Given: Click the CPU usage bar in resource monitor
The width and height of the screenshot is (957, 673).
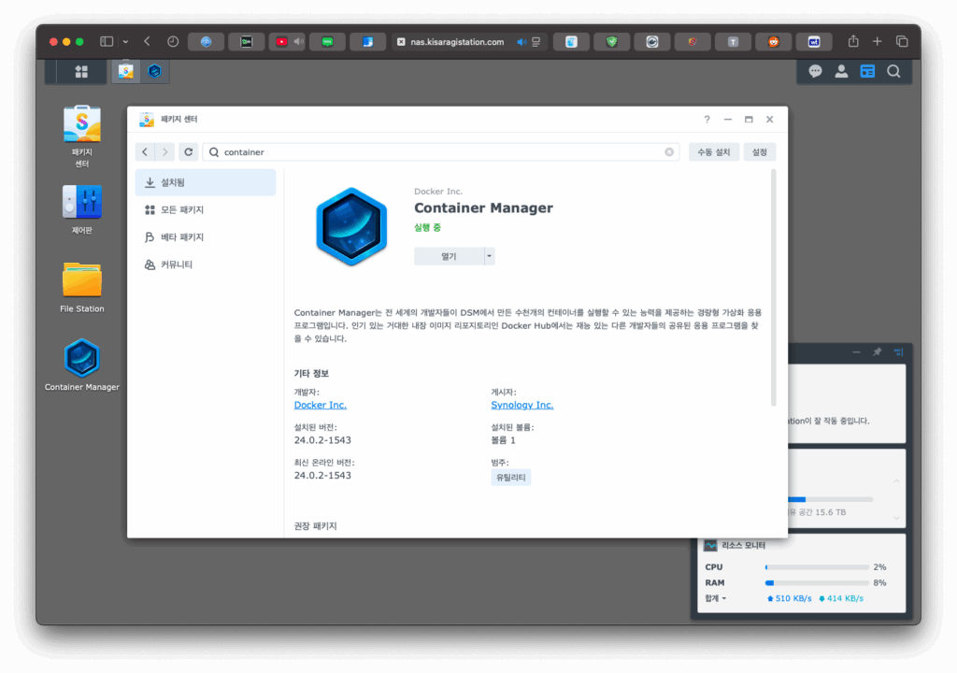Looking at the screenshot, I should (817, 567).
